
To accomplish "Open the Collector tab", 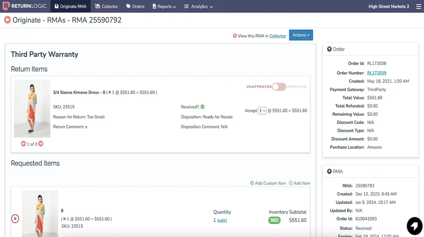I will [106, 6].
